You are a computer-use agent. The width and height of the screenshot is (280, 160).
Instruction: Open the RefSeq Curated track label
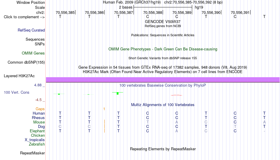pyautogui.click(x=31, y=30)
